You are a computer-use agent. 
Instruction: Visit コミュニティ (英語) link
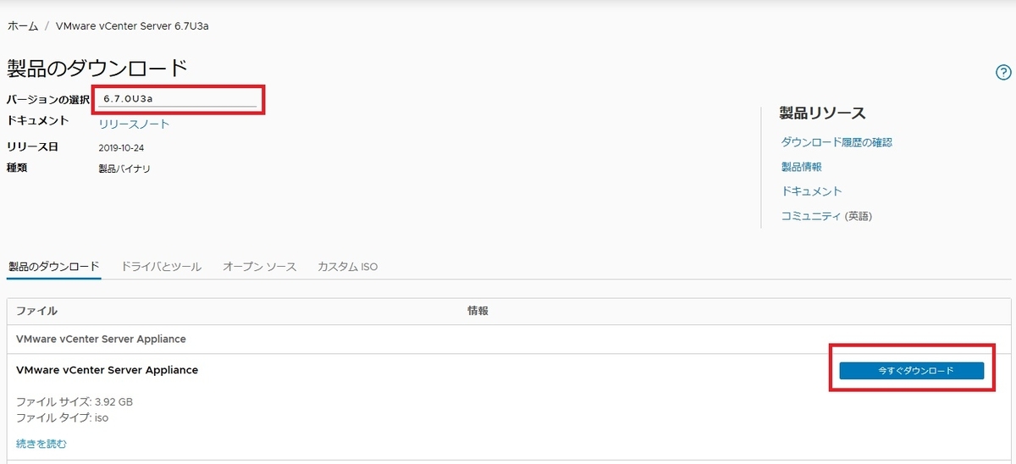[x=826, y=216]
